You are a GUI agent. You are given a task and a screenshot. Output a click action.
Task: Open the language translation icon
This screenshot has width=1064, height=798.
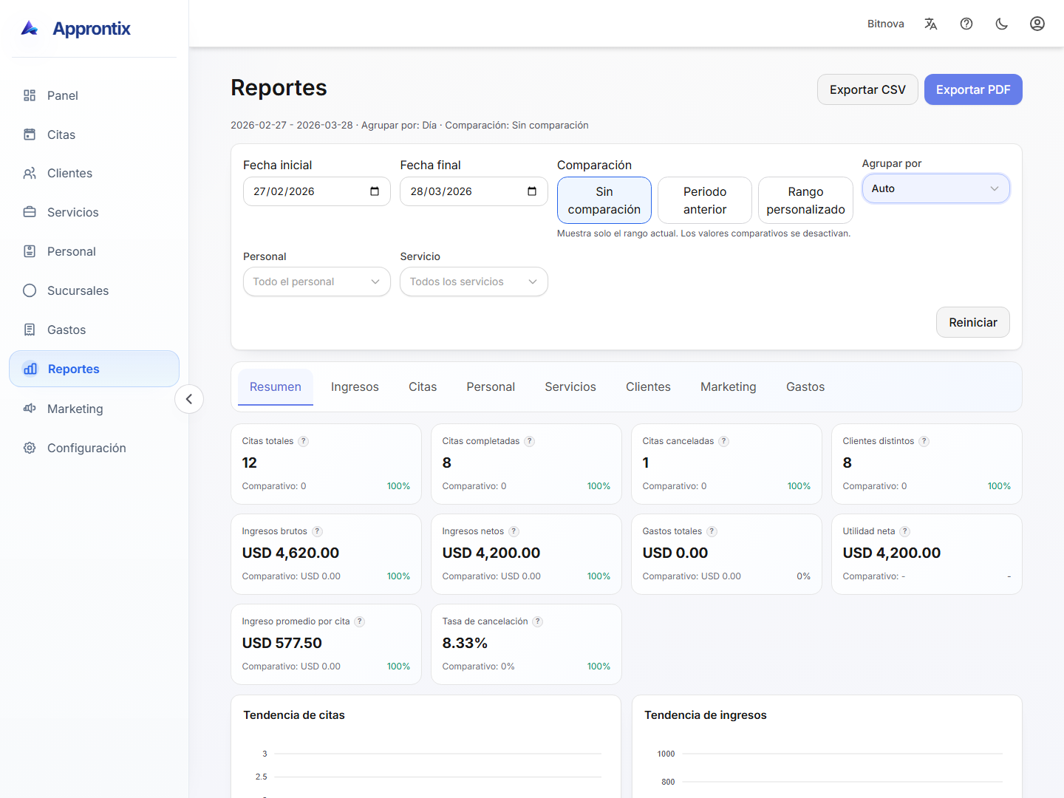(931, 24)
